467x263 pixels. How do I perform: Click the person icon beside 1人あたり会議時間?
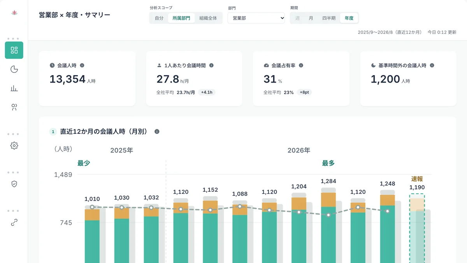[x=159, y=65]
